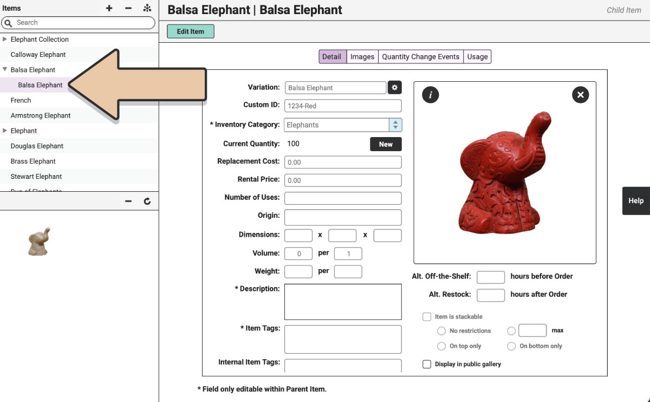Click the red elephant item image
This screenshot has width=650, height=402.
pyautogui.click(x=505, y=172)
